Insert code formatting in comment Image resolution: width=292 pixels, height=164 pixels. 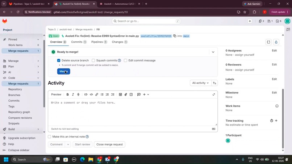[91, 94]
